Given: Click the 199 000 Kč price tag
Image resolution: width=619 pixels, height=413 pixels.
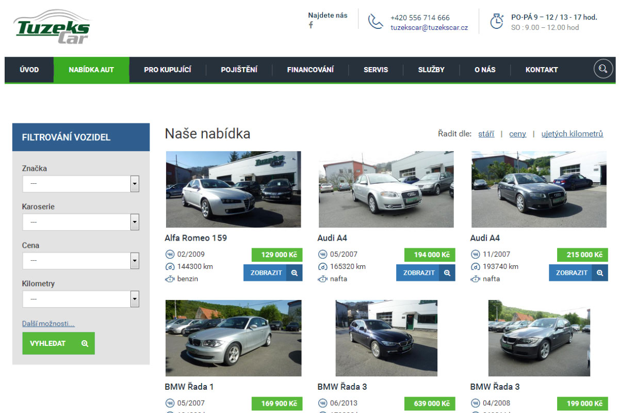Looking at the screenshot, I should pos(582,403).
